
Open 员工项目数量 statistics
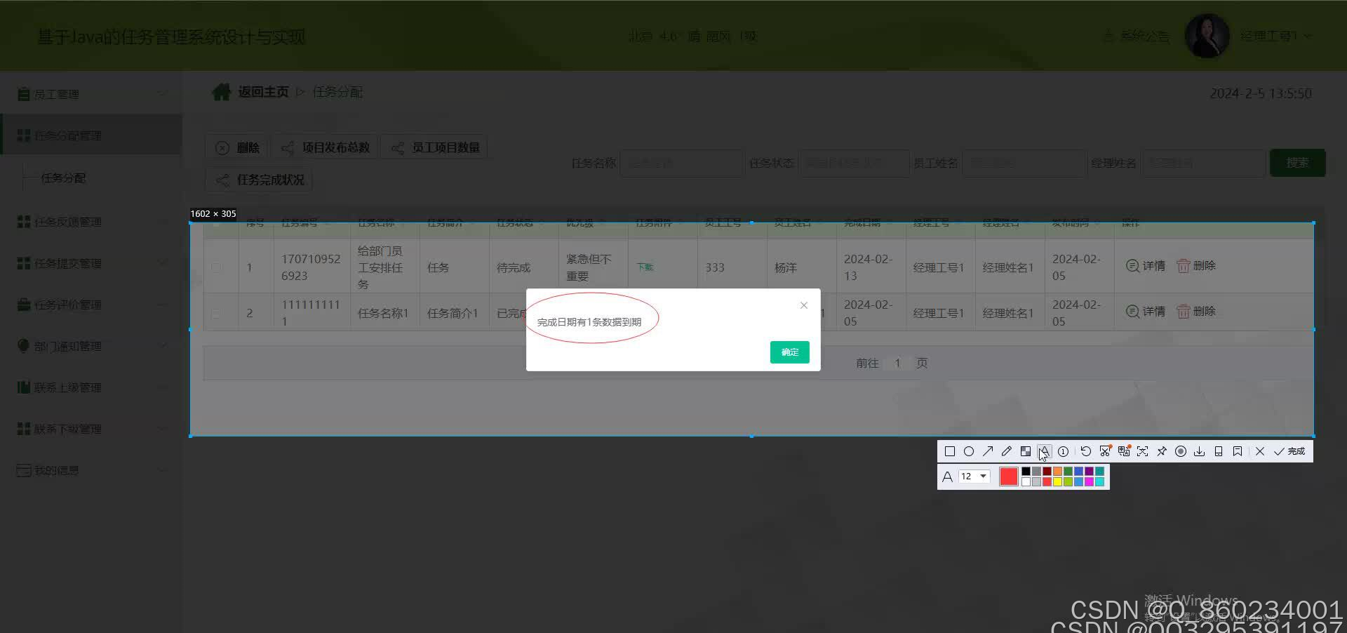pos(435,147)
